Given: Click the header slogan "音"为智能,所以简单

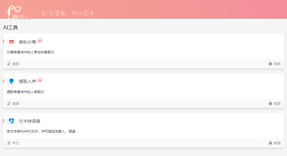Looking at the screenshot, I should pos(66,13).
